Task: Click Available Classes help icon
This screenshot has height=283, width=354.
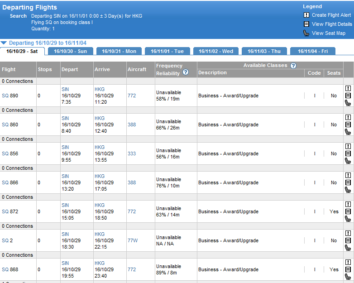Action: pos(293,66)
